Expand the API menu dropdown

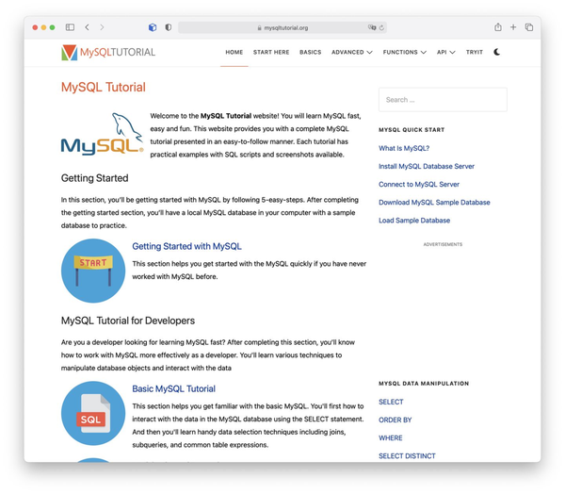click(x=446, y=53)
